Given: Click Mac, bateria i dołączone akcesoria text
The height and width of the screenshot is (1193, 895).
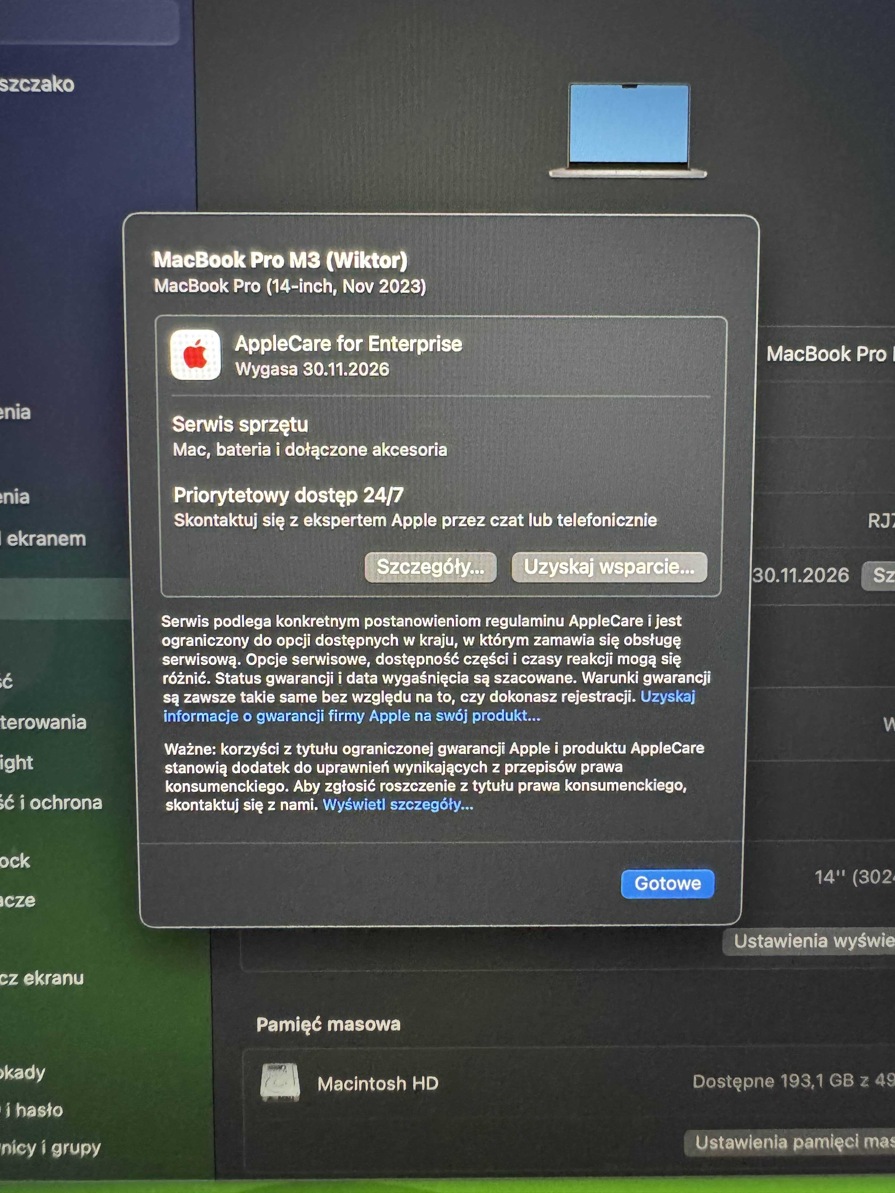Looking at the screenshot, I should [310, 450].
